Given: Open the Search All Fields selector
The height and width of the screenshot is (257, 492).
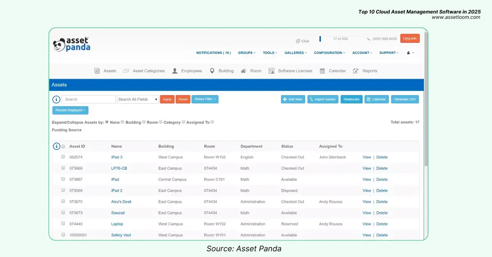Looking at the screenshot, I should [x=137, y=99].
